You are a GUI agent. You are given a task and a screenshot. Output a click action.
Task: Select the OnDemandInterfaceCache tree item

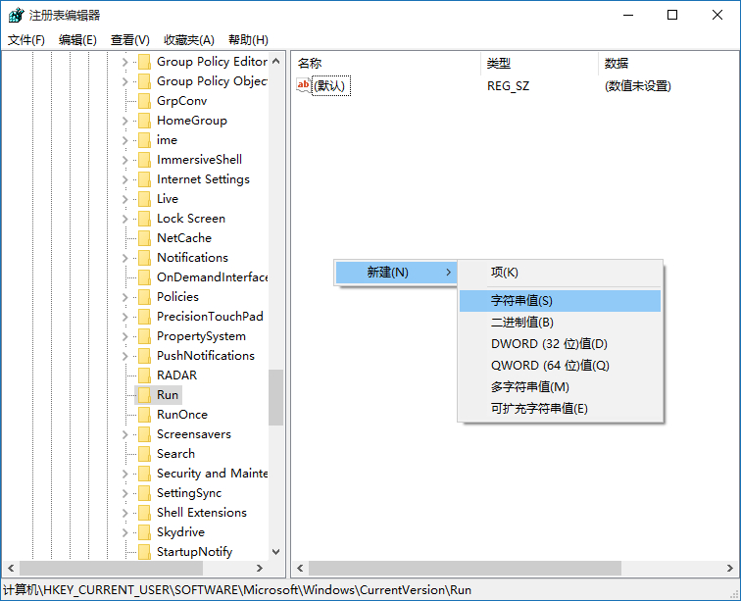(212, 277)
